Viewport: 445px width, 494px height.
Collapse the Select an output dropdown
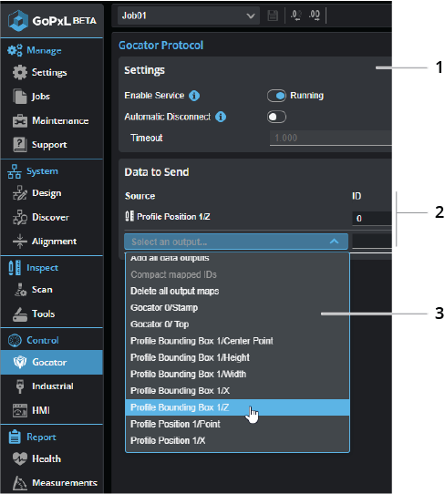click(236, 242)
